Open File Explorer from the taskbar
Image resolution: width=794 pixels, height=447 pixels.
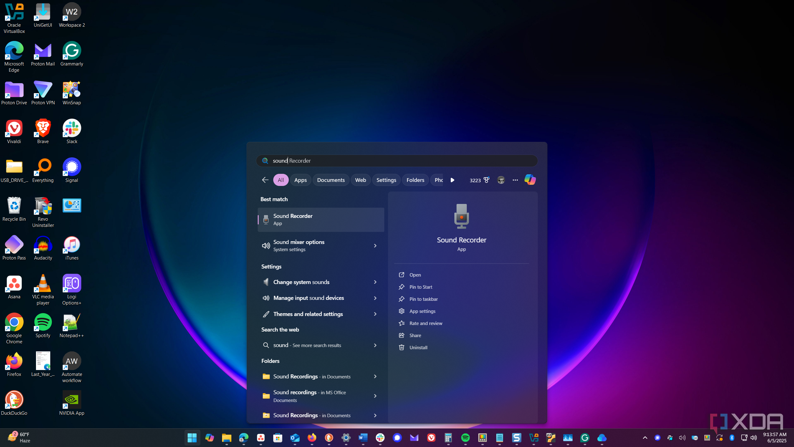226,438
